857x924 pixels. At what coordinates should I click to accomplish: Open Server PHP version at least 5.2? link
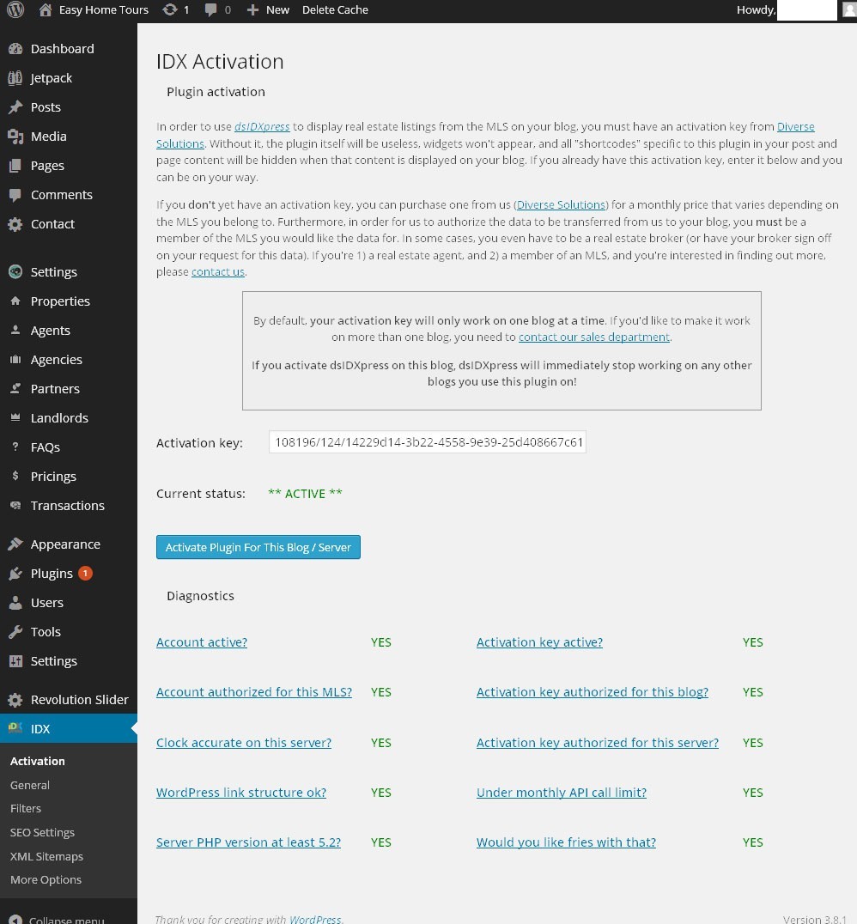tap(248, 842)
